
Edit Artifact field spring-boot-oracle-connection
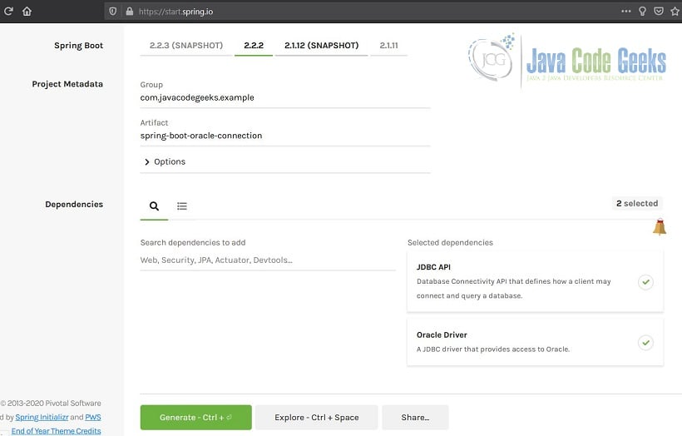coord(285,136)
